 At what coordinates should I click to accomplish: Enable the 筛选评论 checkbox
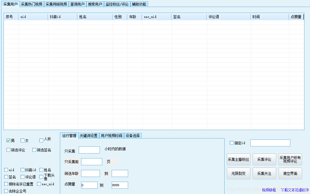pos(8,150)
